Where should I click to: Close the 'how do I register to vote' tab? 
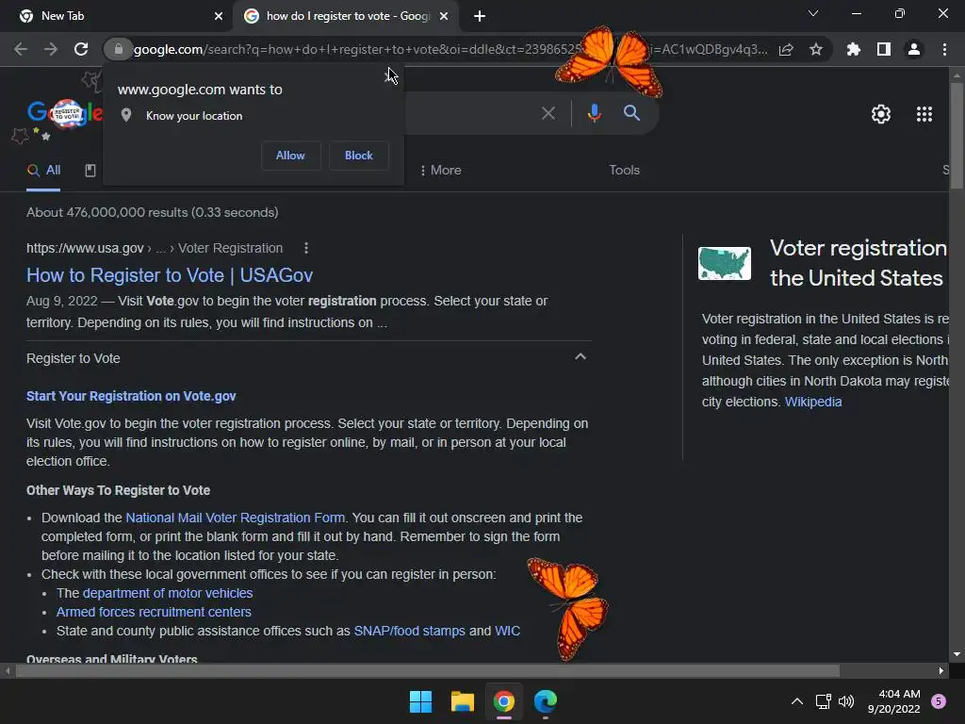[x=444, y=16]
